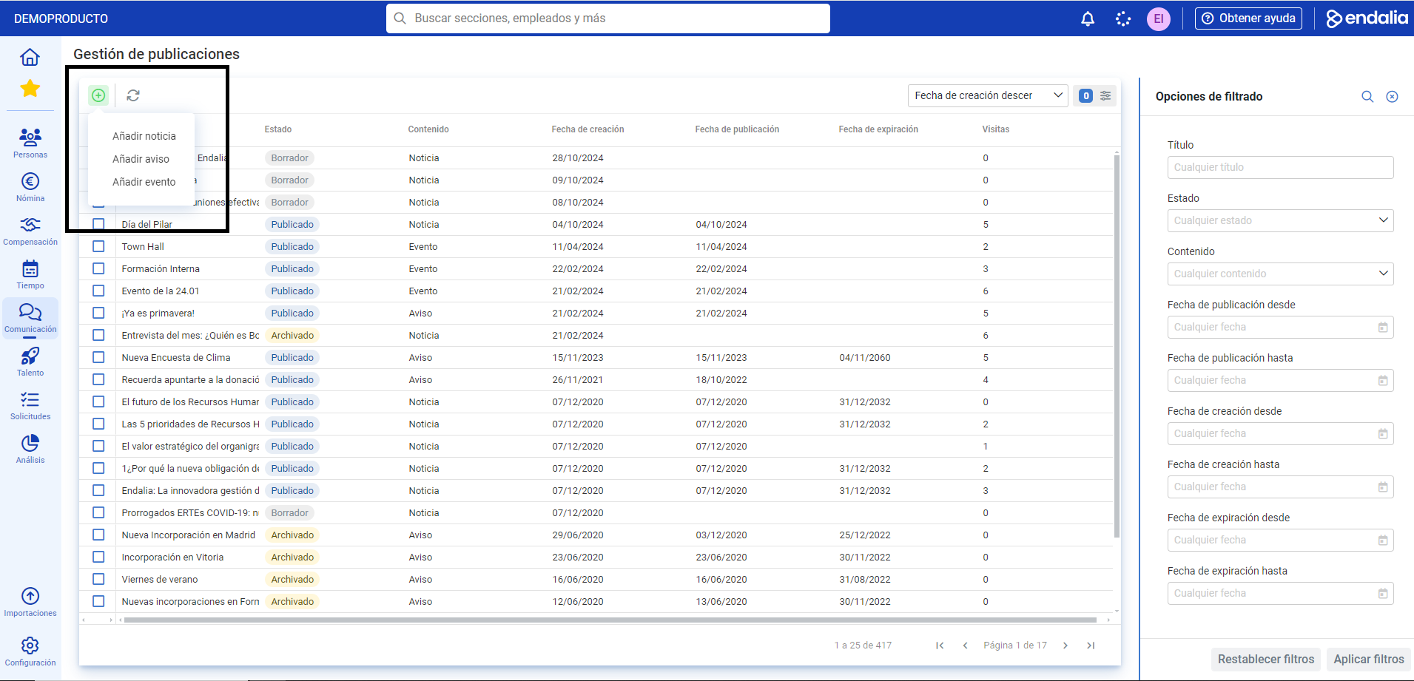Viewport: 1414px width, 681px height.
Task: Sort by the Visitas column header
Action: click(996, 129)
